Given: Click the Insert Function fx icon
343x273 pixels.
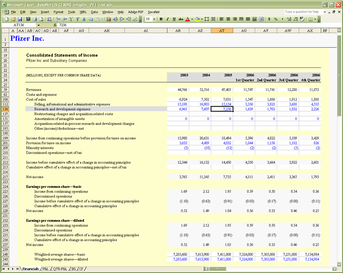Looking at the screenshot, I should [55, 25].
